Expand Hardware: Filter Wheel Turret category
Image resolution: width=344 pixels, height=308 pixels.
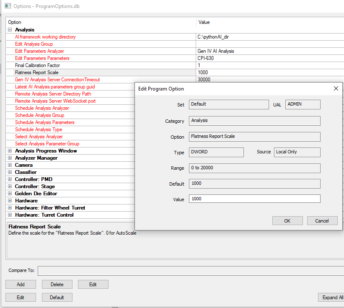pyautogui.click(x=10, y=208)
